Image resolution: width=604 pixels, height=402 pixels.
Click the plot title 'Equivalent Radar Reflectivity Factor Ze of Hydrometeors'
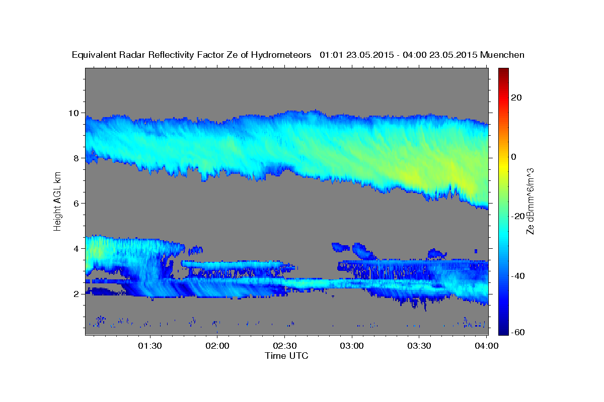click(x=192, y=55)
